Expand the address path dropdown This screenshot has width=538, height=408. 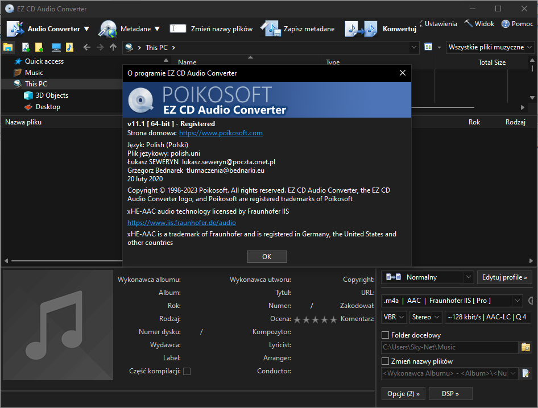tap(414, 47)
